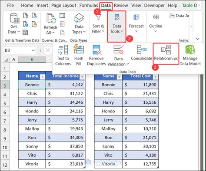Select the 6,692 cost cell
The image size is (206, 171).
tap(140, 111)
